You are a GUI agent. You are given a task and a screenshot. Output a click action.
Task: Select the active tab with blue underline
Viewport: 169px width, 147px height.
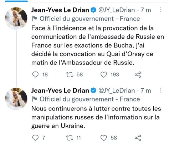(16, 1)
